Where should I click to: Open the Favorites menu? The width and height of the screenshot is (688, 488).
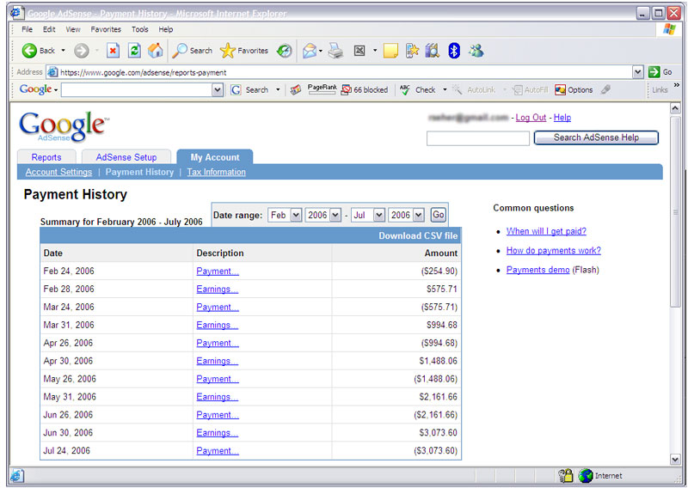click(106, 29)
